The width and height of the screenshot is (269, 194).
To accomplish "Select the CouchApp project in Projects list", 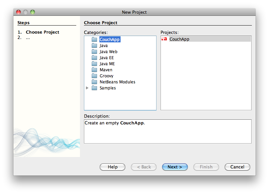I will (x=206, y=39).
